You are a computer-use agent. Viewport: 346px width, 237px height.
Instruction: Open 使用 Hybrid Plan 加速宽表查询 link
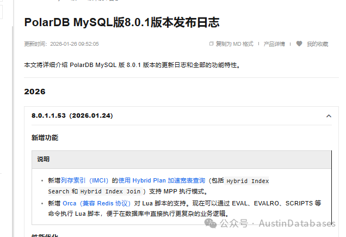pos(162,180)
